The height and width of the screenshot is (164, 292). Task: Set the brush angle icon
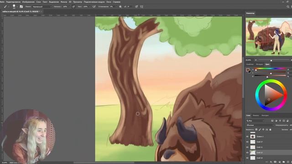[125, 6]
